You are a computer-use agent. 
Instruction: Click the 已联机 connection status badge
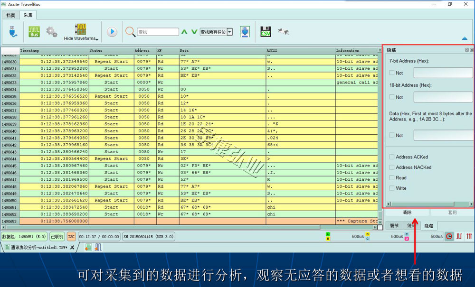[x=57, y=237]
